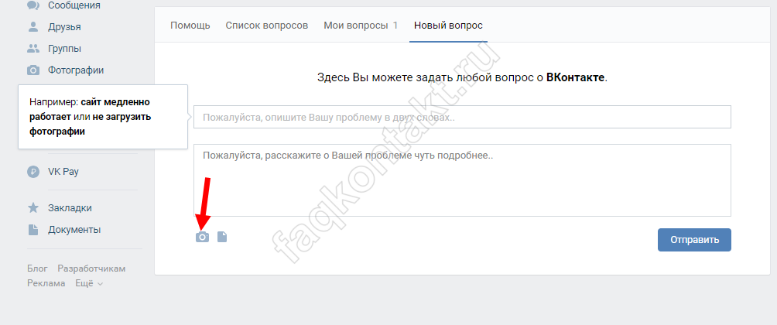Focus the detailed problem description textarea

pos(462,180)
